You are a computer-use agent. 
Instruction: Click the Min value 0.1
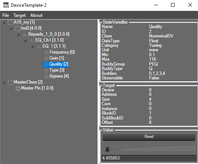click(151, 55)
